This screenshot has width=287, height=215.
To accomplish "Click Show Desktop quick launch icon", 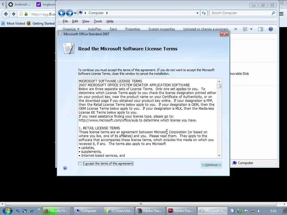I will (x=18, y=211).
